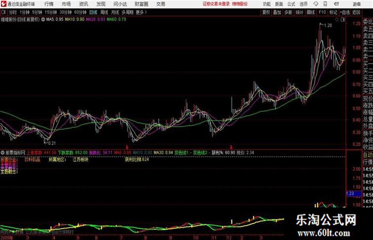Toggle the side panel icon beside the diamond
The image size is (373, 240).
[x=343, y=20]
